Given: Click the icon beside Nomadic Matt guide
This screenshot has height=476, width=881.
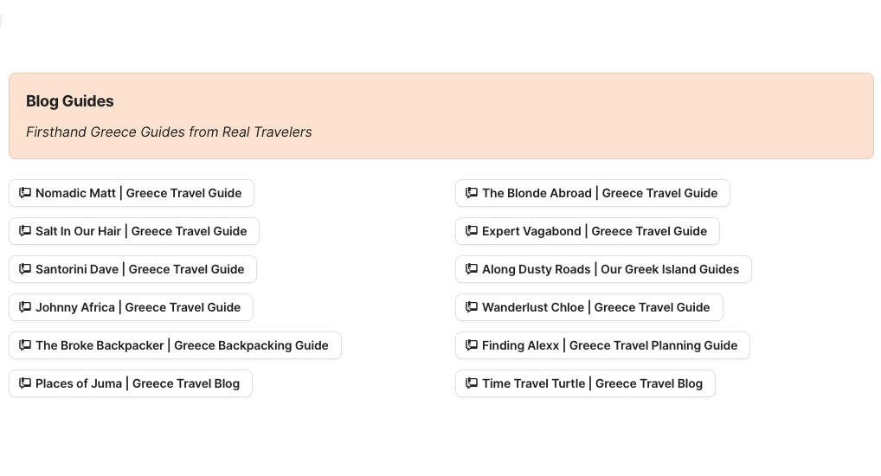Looking at the screenshot, I should (x=25, y=193).
